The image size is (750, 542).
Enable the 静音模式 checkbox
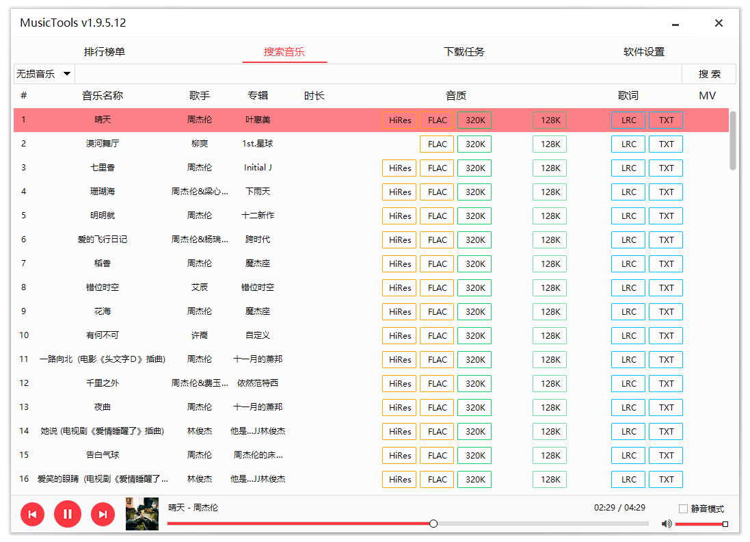click(x=683, y=508)
